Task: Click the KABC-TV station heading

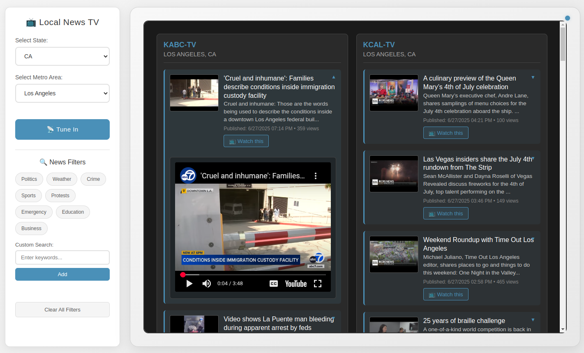Action: click(x=180, y=45)
